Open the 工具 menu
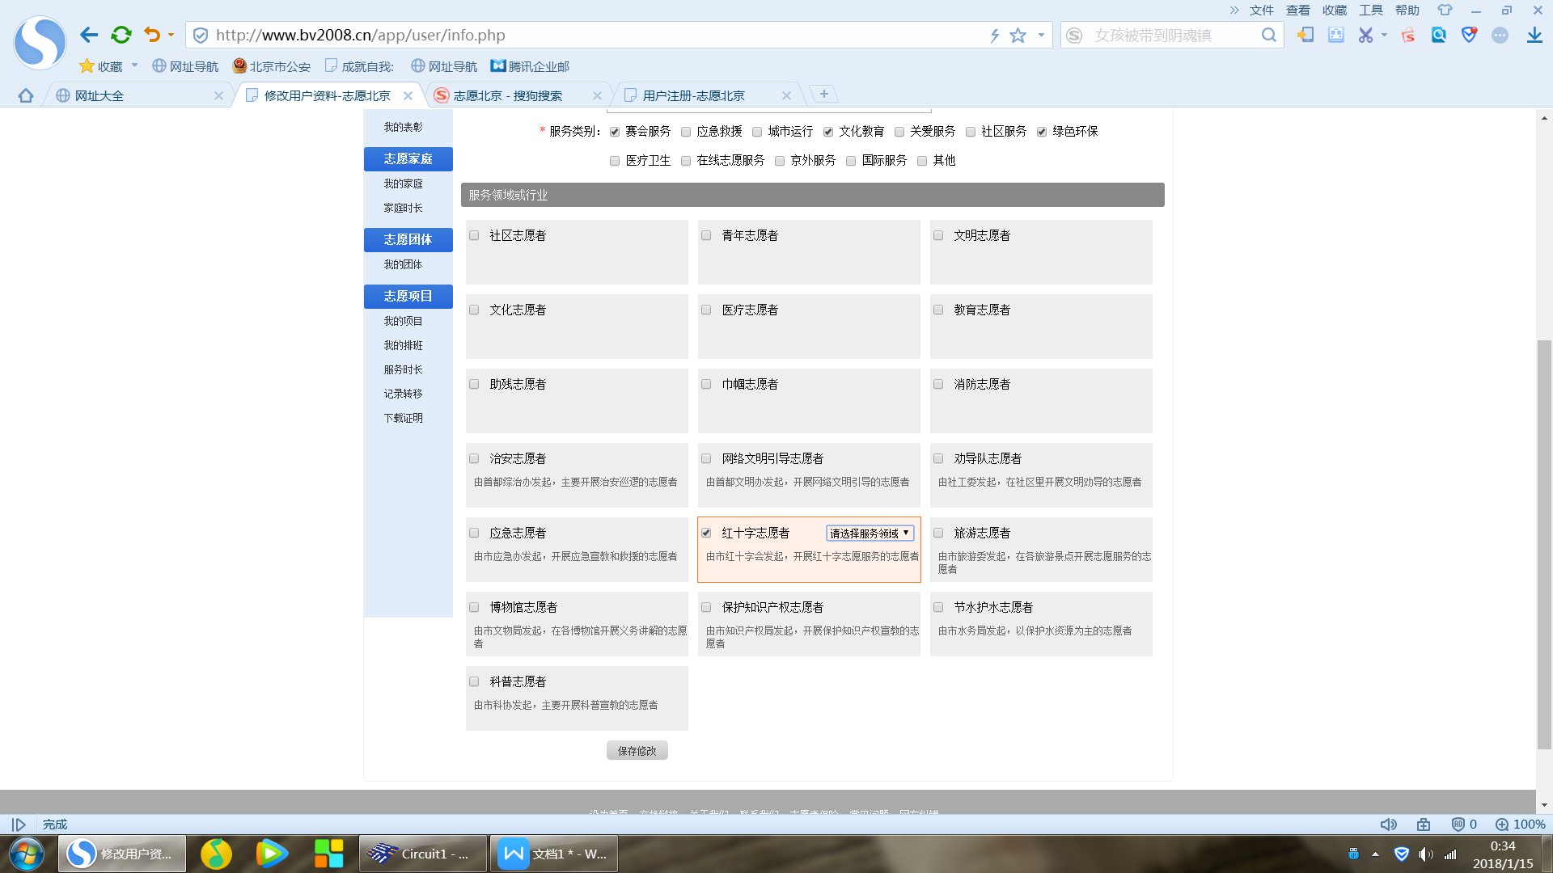Viewport: 1553px width, 873px height. [1371, 10]
